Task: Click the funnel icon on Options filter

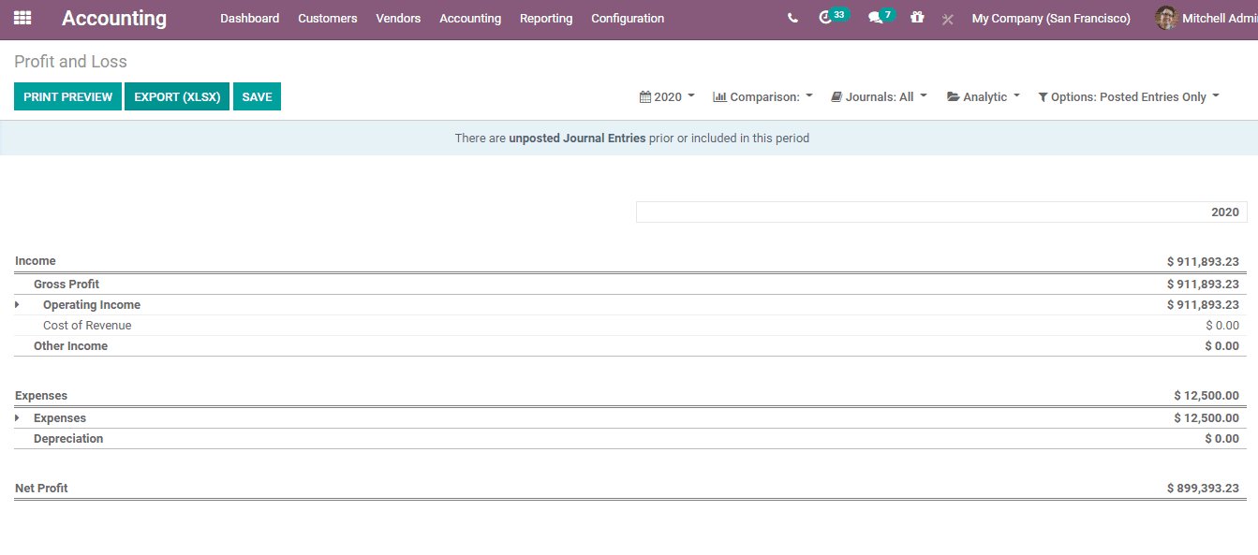Action: click(1043, 96)
